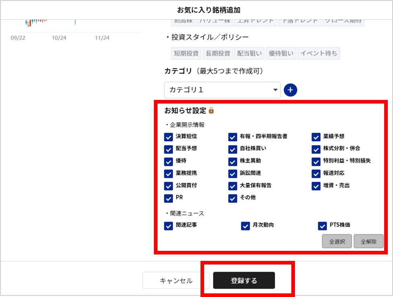Select the 短期投資 style tag
The height and width of the screenshot is (297, 393).
point(186,53)
